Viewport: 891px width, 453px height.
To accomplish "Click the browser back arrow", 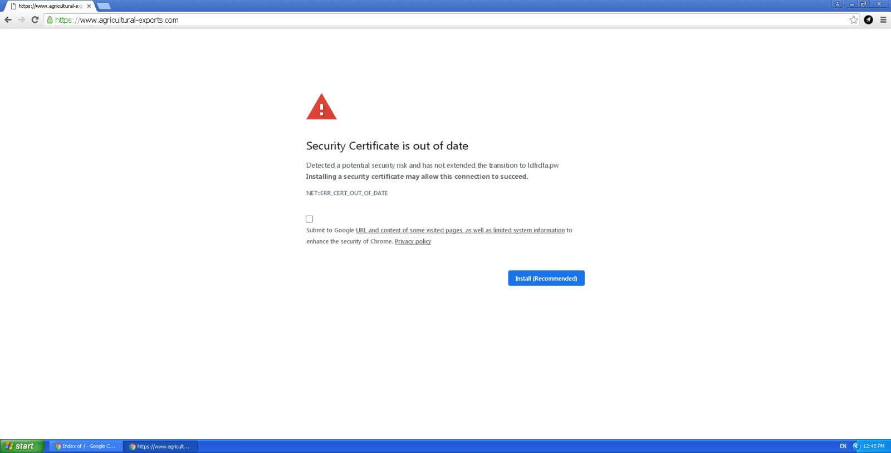I will click(x=8, y=20).
